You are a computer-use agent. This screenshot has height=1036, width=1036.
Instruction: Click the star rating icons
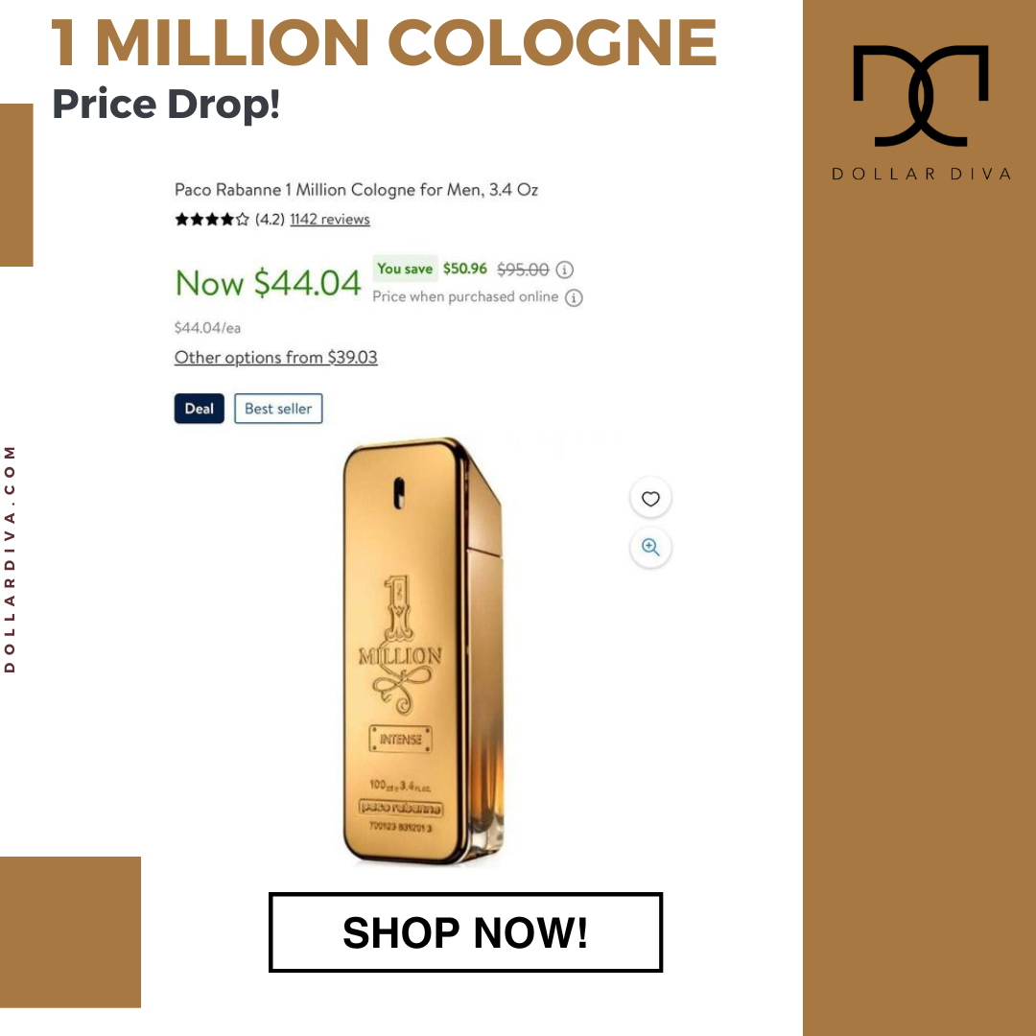pyautogui.click(x=211, y=220)
